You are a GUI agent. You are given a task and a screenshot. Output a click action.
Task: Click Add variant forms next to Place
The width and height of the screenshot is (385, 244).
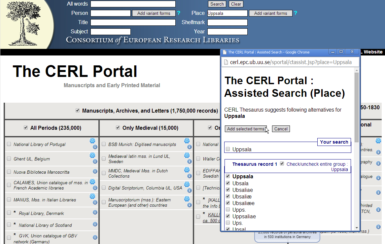pos(270,13)
